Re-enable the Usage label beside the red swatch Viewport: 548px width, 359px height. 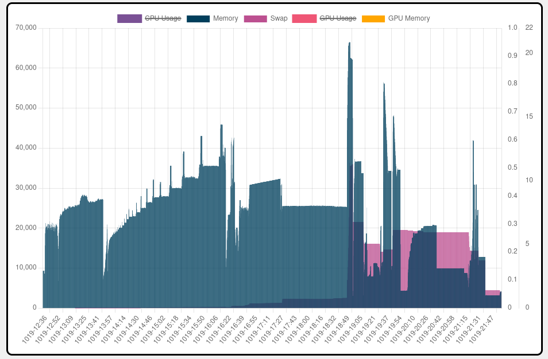click(x=338, y=18)
